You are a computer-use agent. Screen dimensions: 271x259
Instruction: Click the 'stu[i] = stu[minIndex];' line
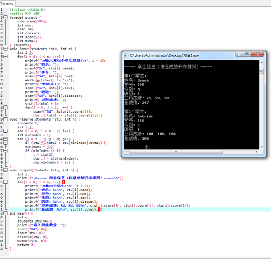click(x=56, y=159)
